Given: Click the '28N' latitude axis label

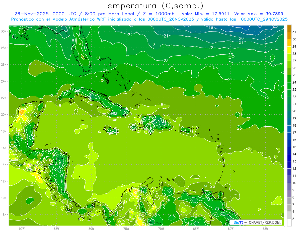Looking at the screenshot, I should click(4, 48).
